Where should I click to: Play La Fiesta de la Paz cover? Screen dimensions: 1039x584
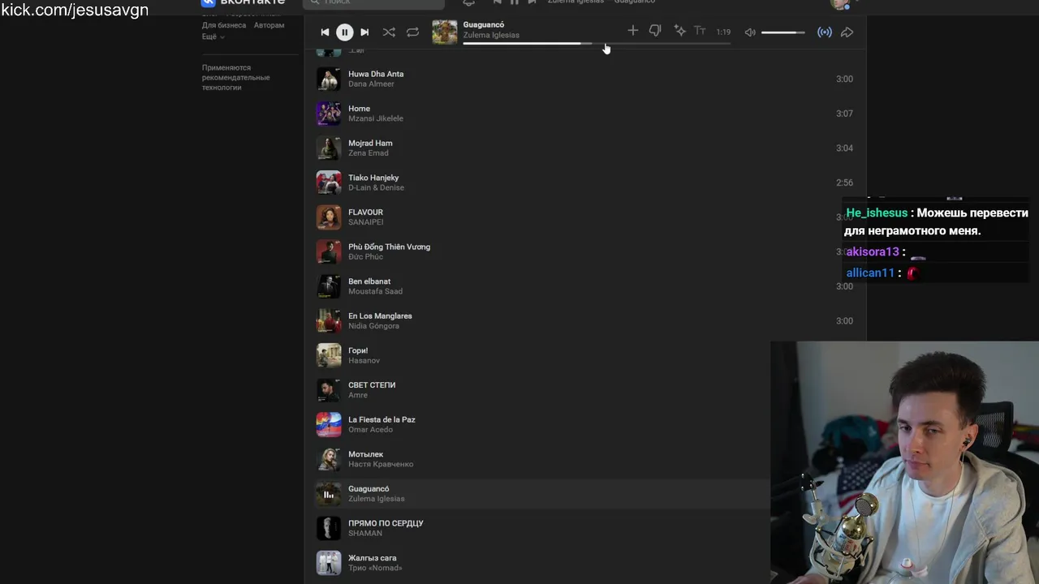point(329,424)
